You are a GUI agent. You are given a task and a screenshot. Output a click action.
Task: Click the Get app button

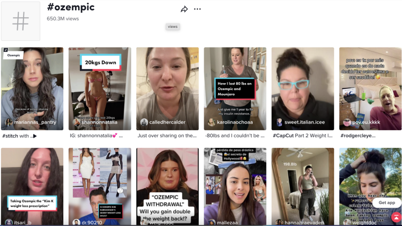coord(386,202)
